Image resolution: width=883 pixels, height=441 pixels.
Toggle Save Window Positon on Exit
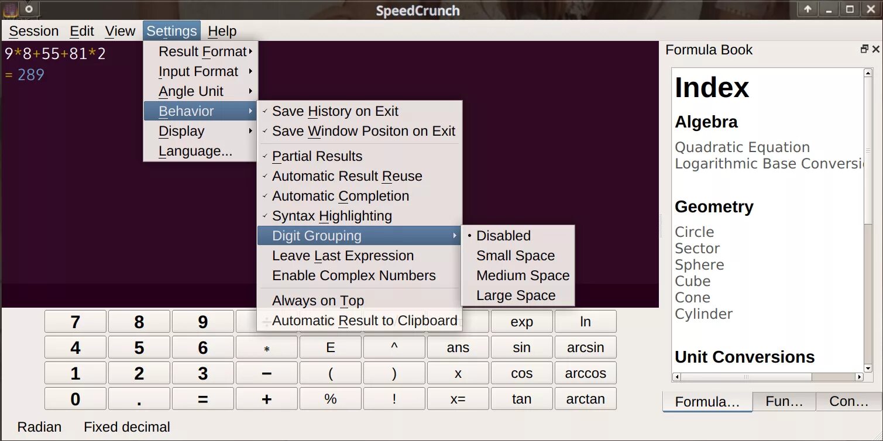[x=360, y=131]
